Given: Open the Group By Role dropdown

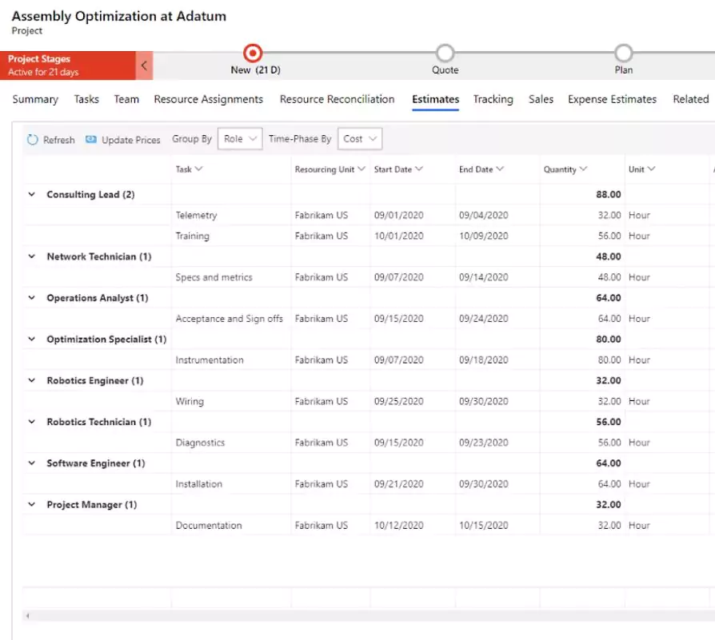Looking at the screenshot, I should click(240, 139).
